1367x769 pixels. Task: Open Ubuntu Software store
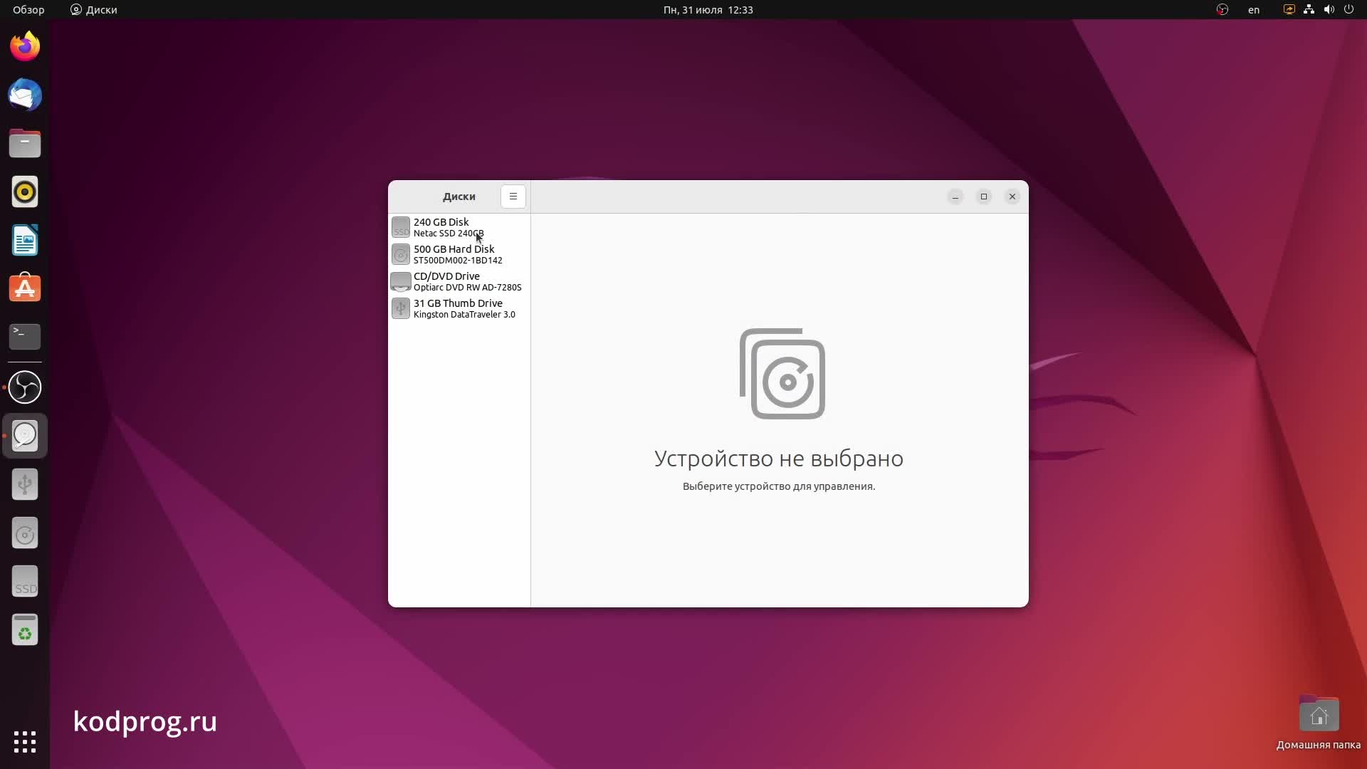pos(25,288)
